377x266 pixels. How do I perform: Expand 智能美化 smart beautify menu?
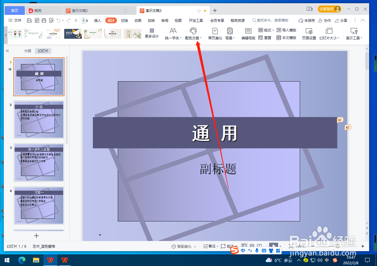(184, 246)
